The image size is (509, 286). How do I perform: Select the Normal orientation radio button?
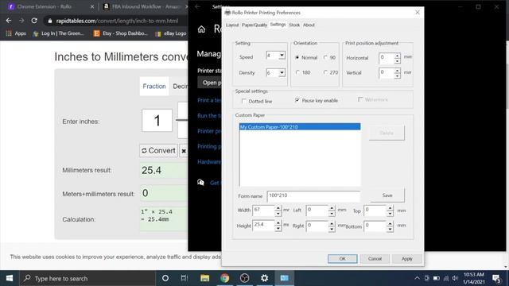click(x=297, y=57)
